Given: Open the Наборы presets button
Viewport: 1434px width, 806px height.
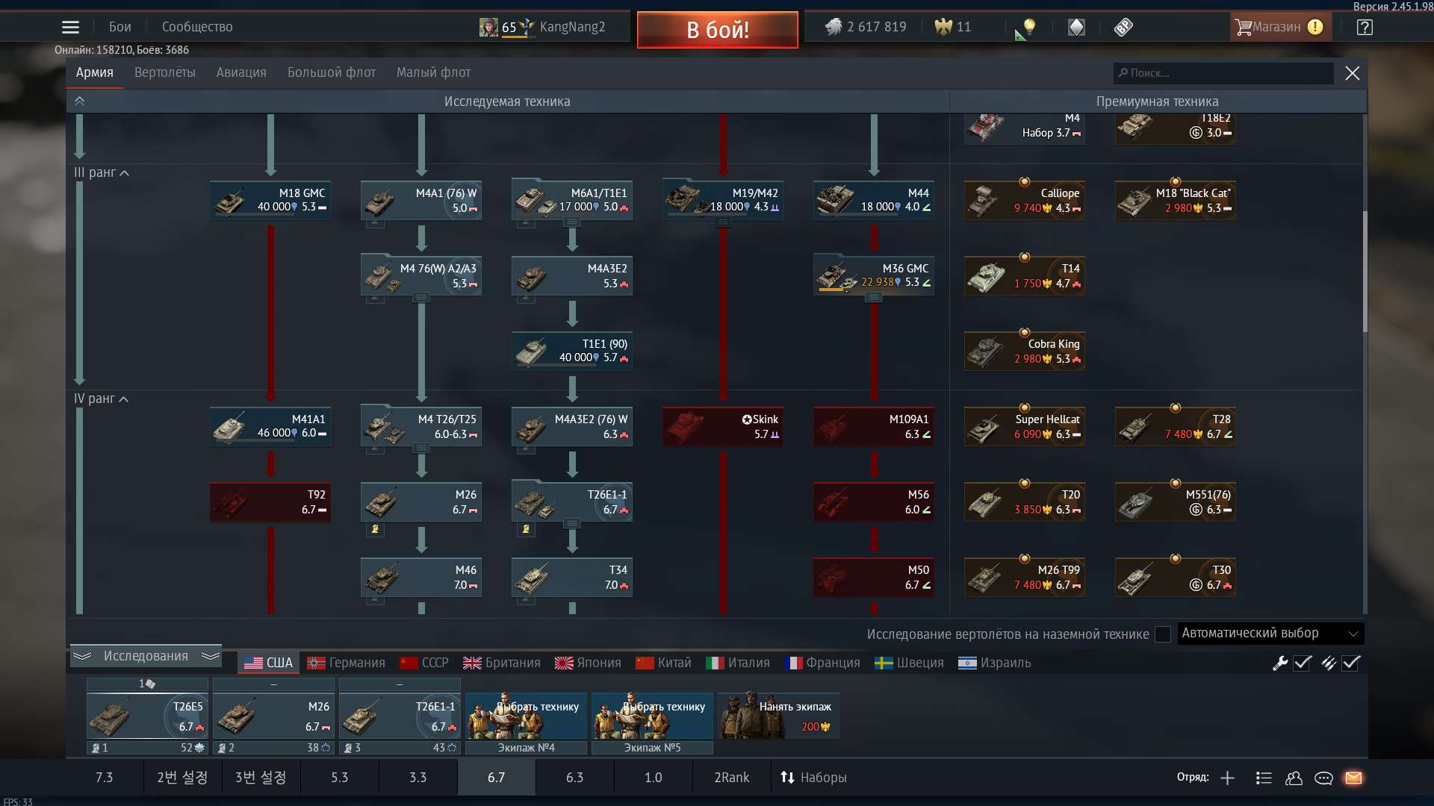Looking at the screenshot, I should tap(813, 778).
